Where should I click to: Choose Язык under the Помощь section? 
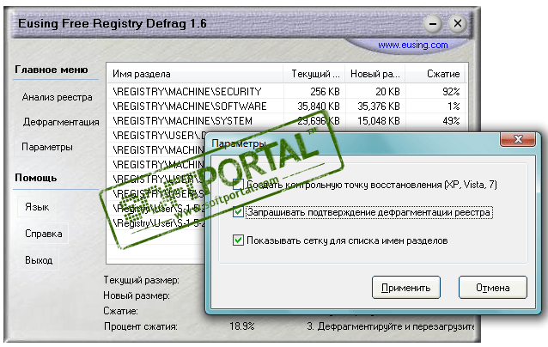37,207
